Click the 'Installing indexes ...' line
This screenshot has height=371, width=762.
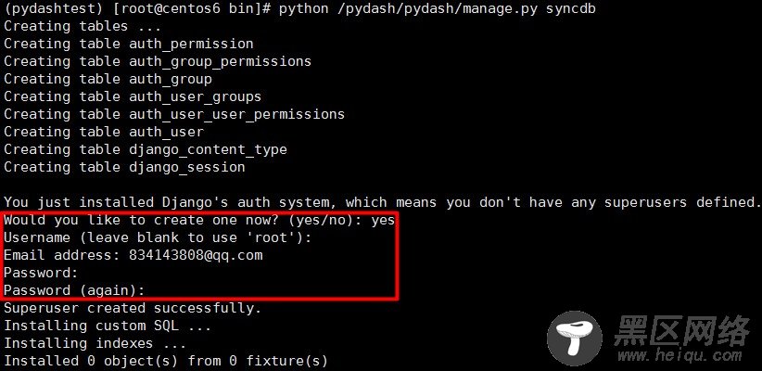pos(95,343)
